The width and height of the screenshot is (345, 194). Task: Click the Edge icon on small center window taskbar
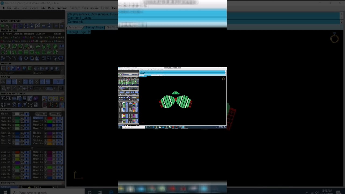coord(153,127)
